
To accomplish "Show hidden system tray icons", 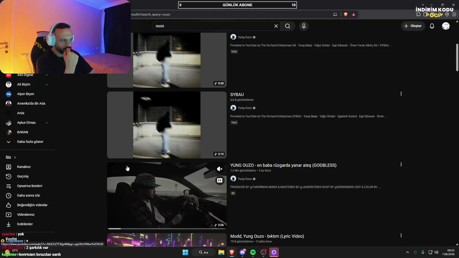I will pos(407,252).
